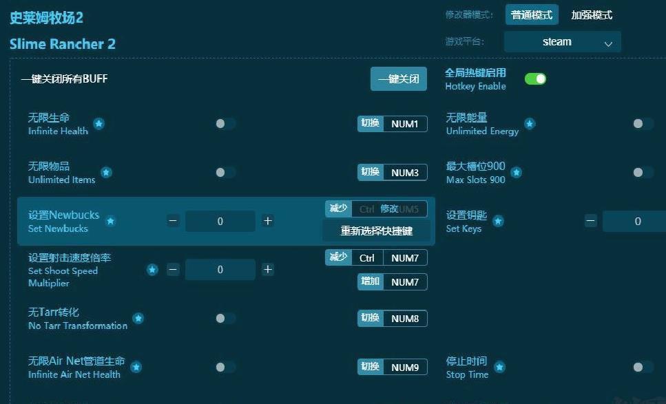Screen dimensions: 666x404
Task: Click the star icon beside Set Newbucks
Action: point(110,221)
